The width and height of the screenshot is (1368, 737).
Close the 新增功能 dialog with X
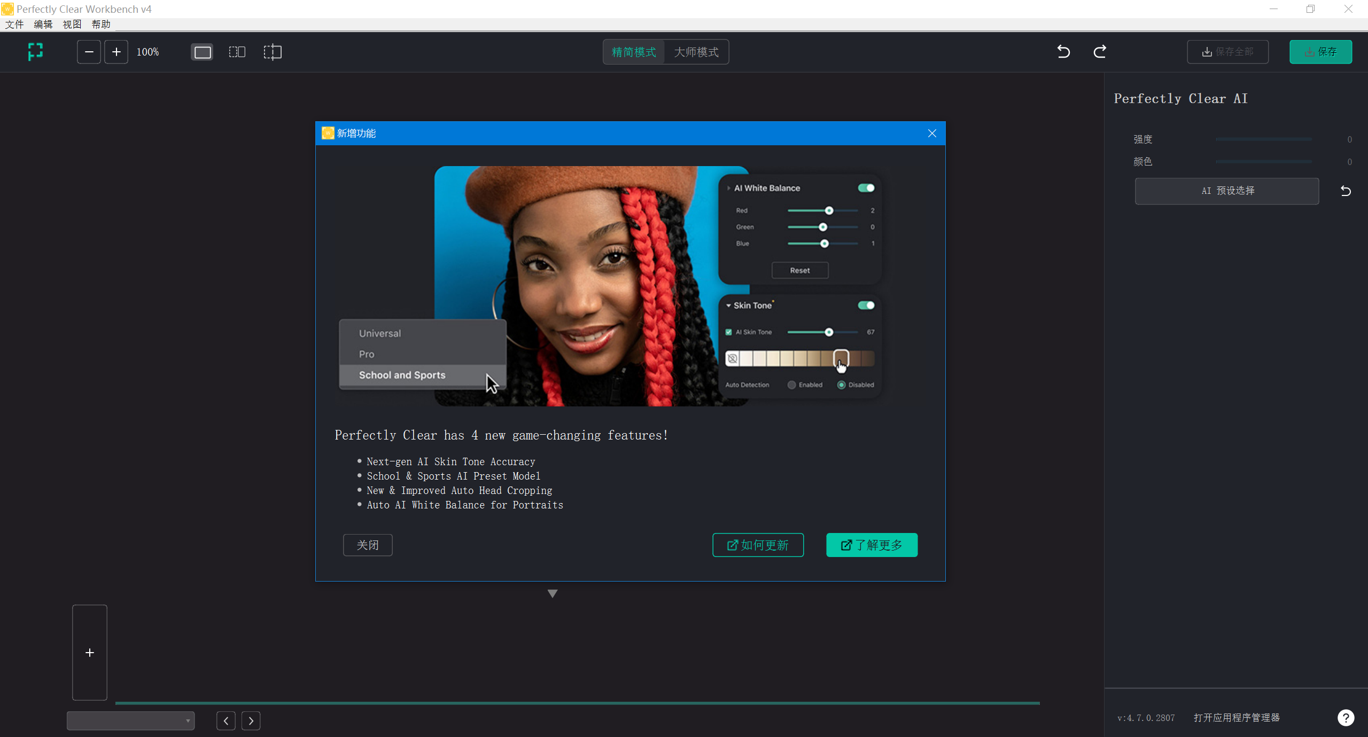(932, 134)
